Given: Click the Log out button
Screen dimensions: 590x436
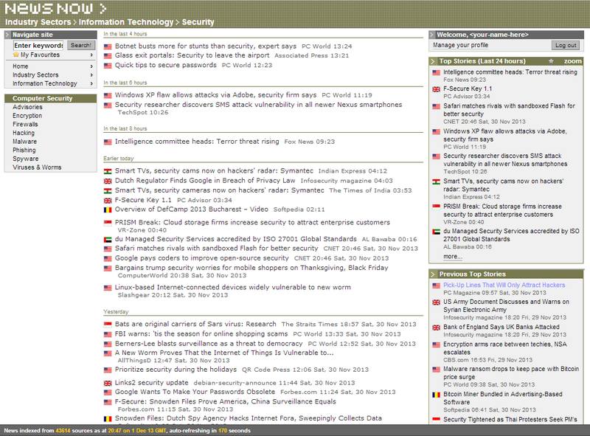Looking at the screenshot, I should tap(566, 45).
